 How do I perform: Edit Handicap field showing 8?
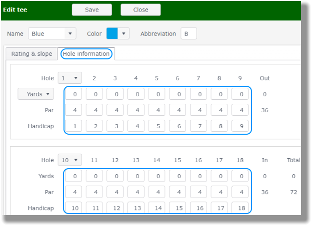[x=219, y=126]
